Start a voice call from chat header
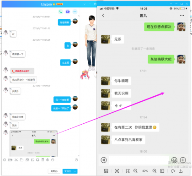Viewport: 192px width, 176px height. 61,12
